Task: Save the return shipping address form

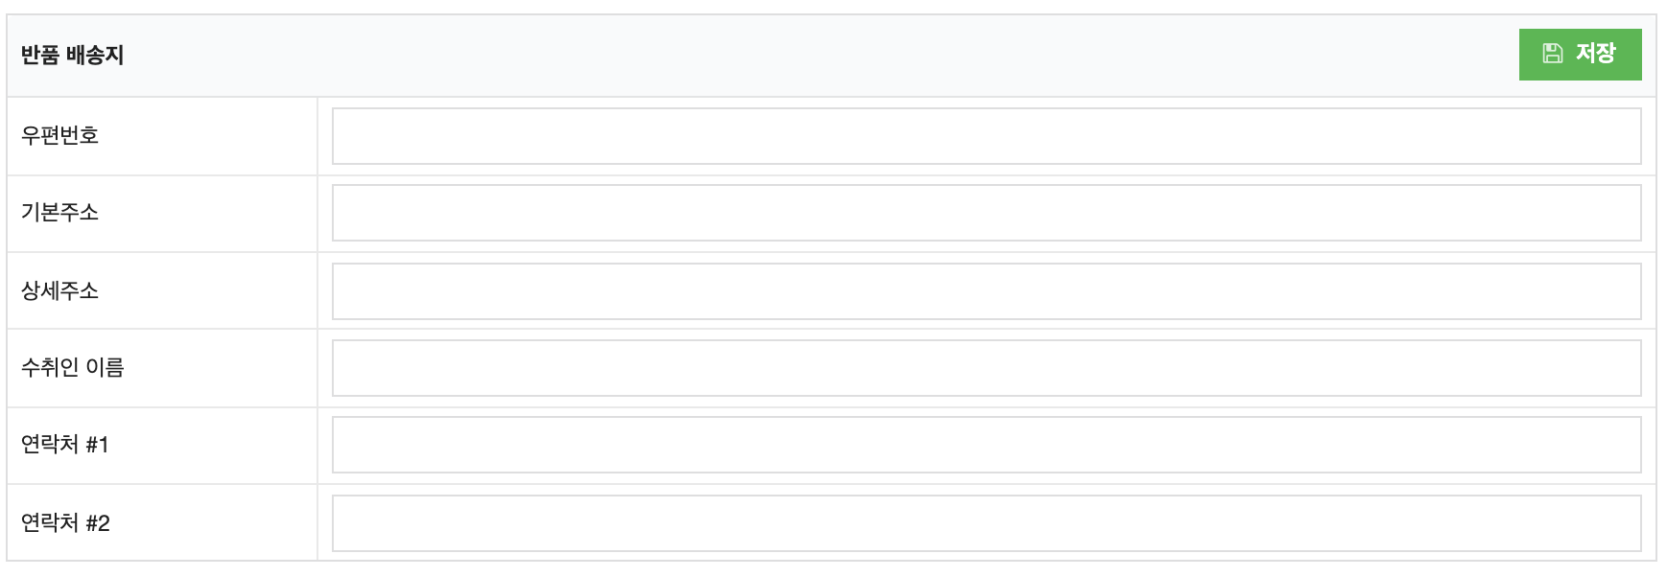Action: 1580,55
